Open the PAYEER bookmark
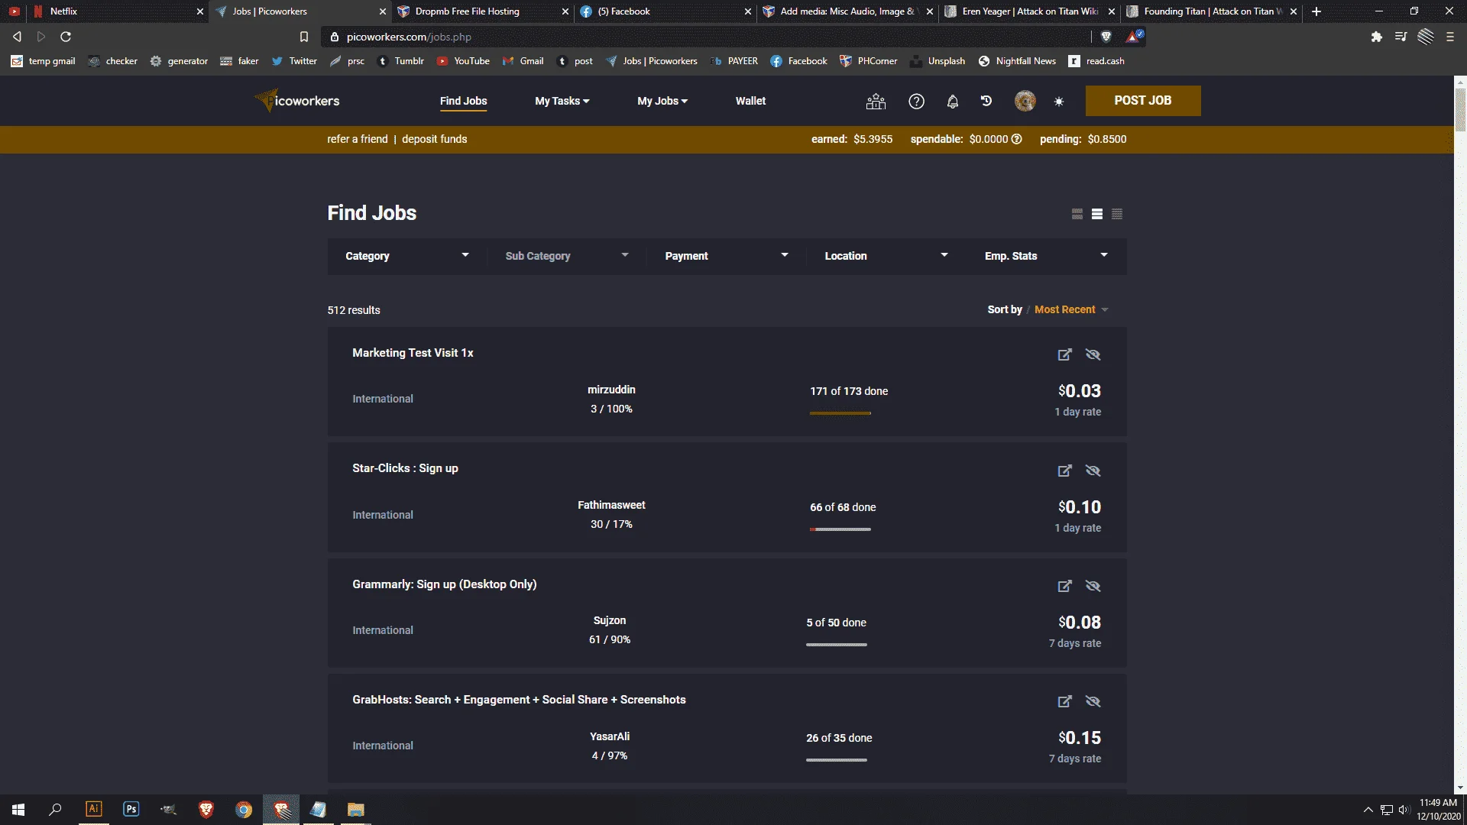Viewport: 1467px width, 825px height. pyautogui.click(x=733, y=61)
